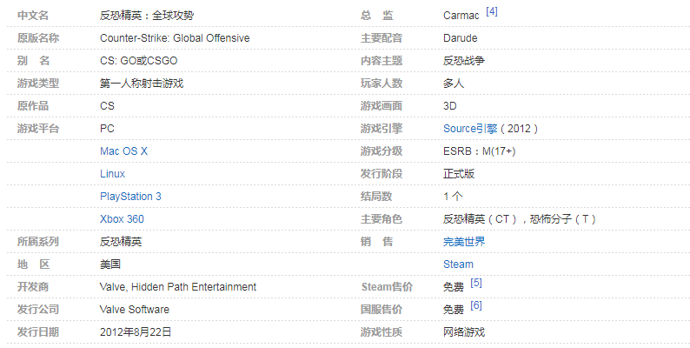This screenshot has height=348, width=690.
Task: Open reference [4] next to Carmac
Action: tap(492, 12)
